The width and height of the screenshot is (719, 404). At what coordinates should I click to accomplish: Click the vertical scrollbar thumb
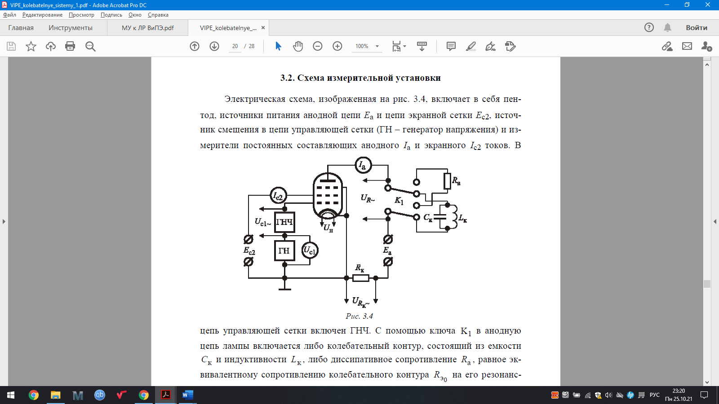pos(707,284)
